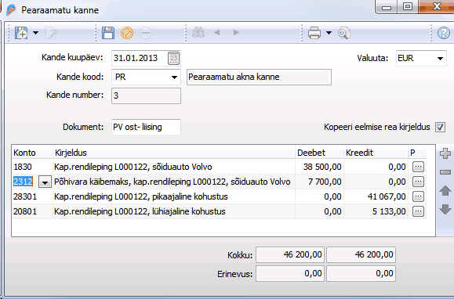
Task: Go to previous record arrow
Action: coord(216,33)
